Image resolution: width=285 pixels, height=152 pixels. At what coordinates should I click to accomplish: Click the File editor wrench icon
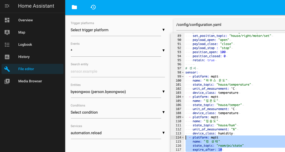click(7, 69)
